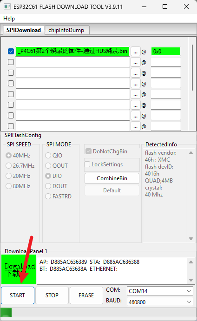Click the STOP button
This screenshot has width=197, height=321.
52,295
